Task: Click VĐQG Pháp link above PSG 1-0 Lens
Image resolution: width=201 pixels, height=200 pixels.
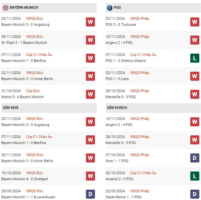Action: [140, 73]
